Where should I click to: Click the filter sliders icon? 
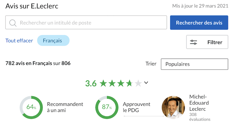pos(193,42)
